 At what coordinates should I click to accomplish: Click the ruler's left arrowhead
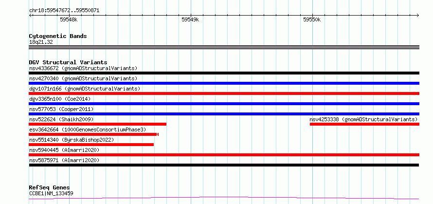click(x=30, y=15)
